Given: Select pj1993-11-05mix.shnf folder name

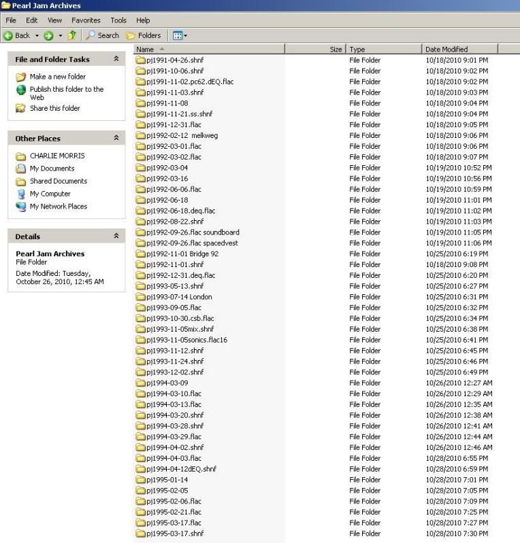Looking at the screenshot, I should pos(180,330).
